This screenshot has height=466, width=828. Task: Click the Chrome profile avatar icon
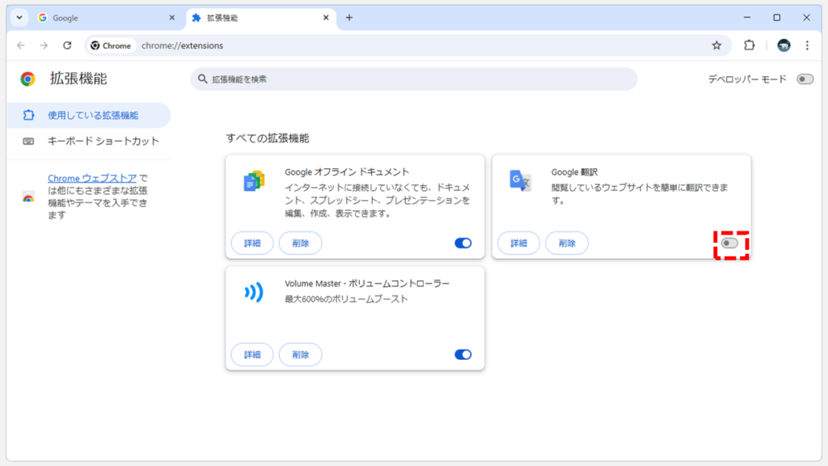(784, 46)
